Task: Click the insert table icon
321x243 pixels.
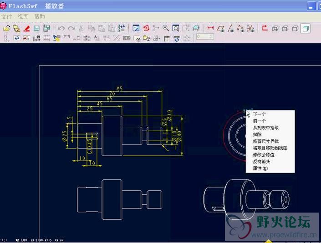Action: (167, 39)
